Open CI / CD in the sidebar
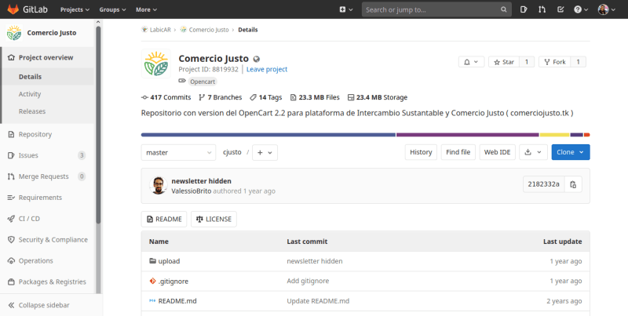The height and width of the screenshot is (316, 628). [47, 219]
